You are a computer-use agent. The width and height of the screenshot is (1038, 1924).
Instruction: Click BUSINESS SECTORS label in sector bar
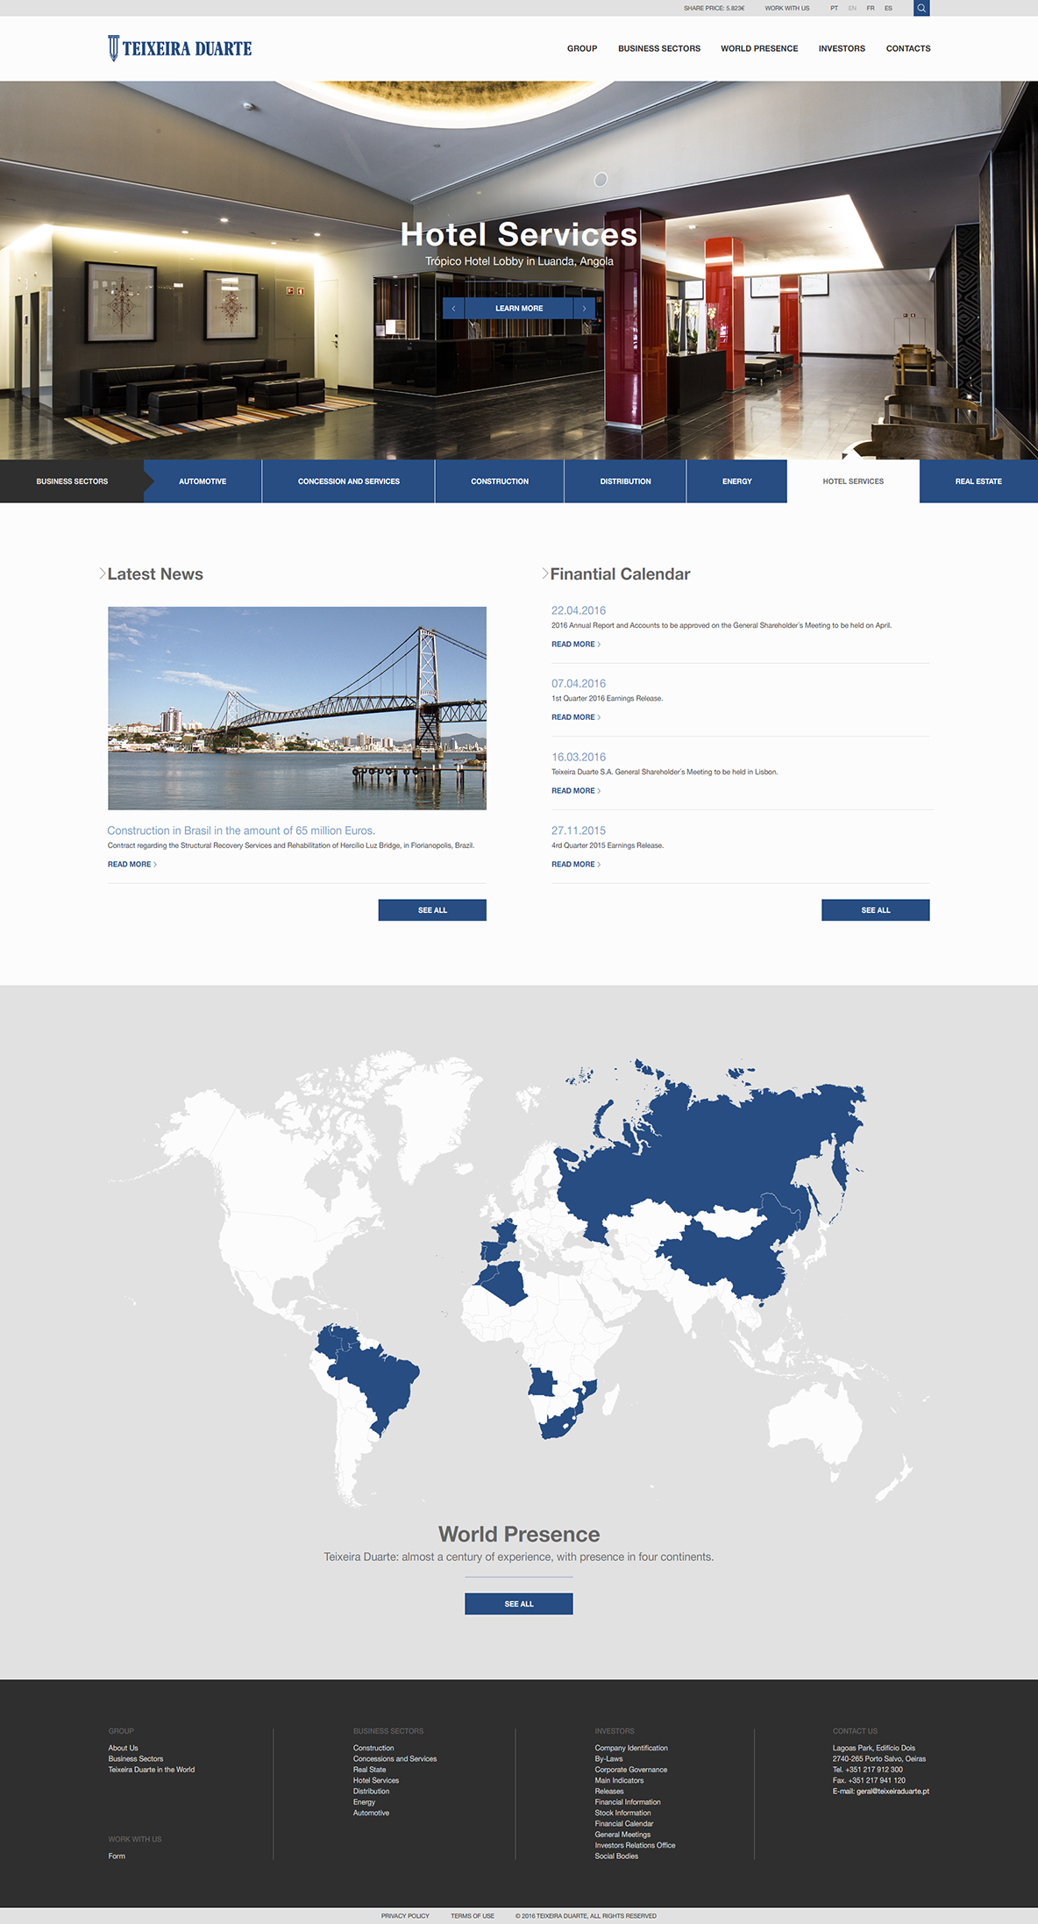pos(72,481)
